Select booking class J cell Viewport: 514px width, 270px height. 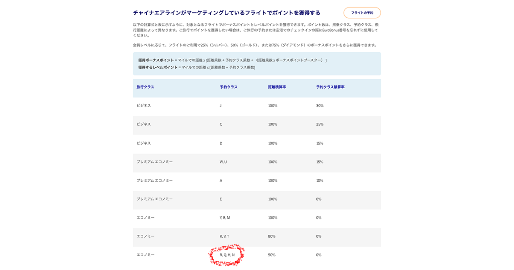click(220, 106)
